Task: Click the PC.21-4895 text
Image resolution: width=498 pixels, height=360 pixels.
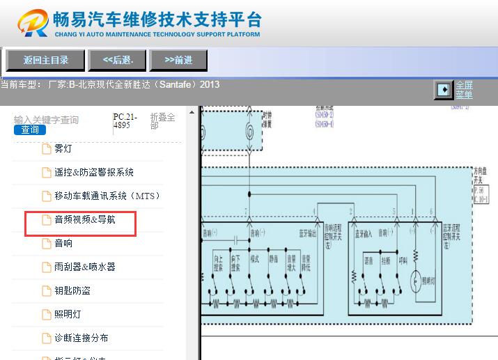Action: click(x=125, y=121)
